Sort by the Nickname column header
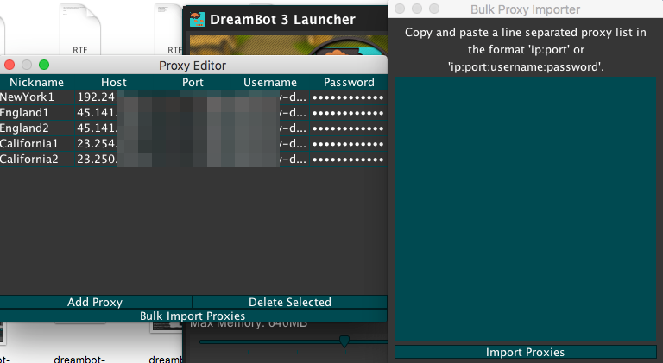Screen dimensions: 663x363 37,82
